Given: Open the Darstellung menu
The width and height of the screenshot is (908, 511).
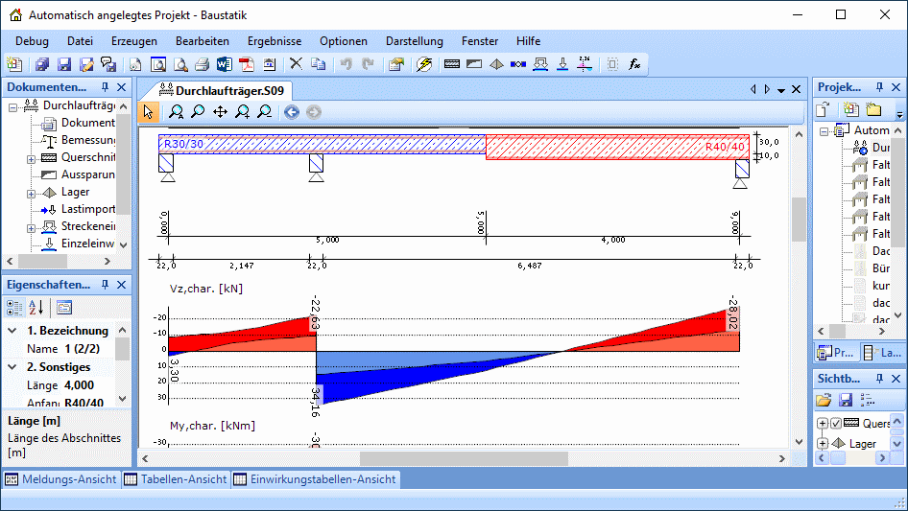Looking at the screenshot, I should [x=415, y=41].
